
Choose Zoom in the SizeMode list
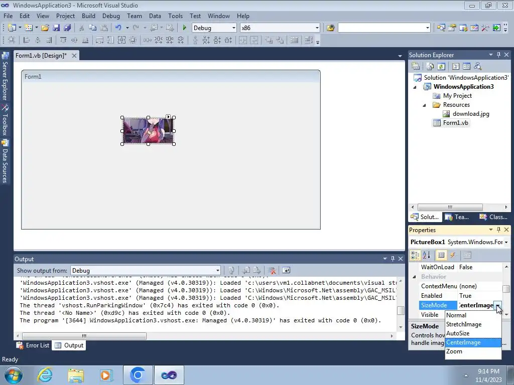[473, 351]
